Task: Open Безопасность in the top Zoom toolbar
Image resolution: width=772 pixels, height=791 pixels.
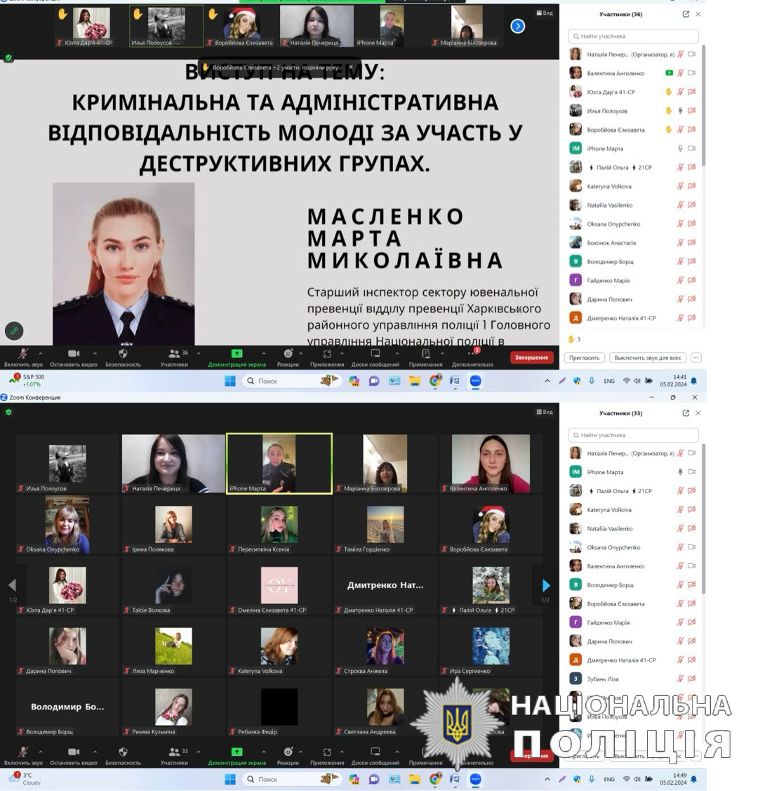Action: click(123, 357)
